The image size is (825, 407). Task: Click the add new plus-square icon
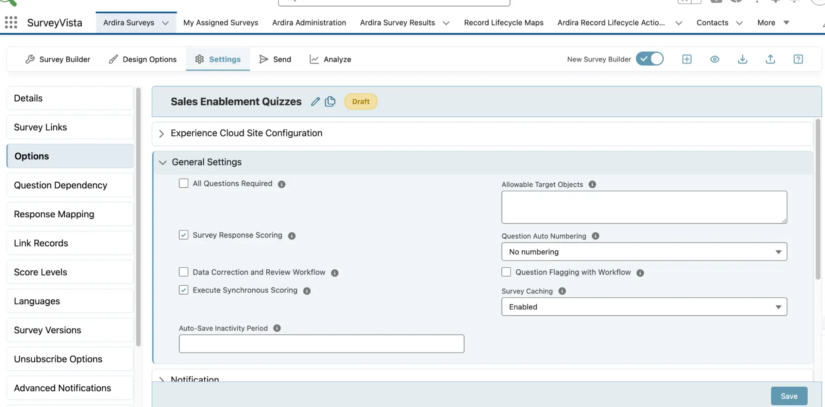(687, 59)
